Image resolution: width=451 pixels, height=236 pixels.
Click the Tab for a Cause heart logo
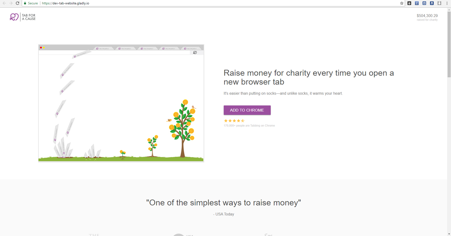pyautogui.click(x=14, y=17)
